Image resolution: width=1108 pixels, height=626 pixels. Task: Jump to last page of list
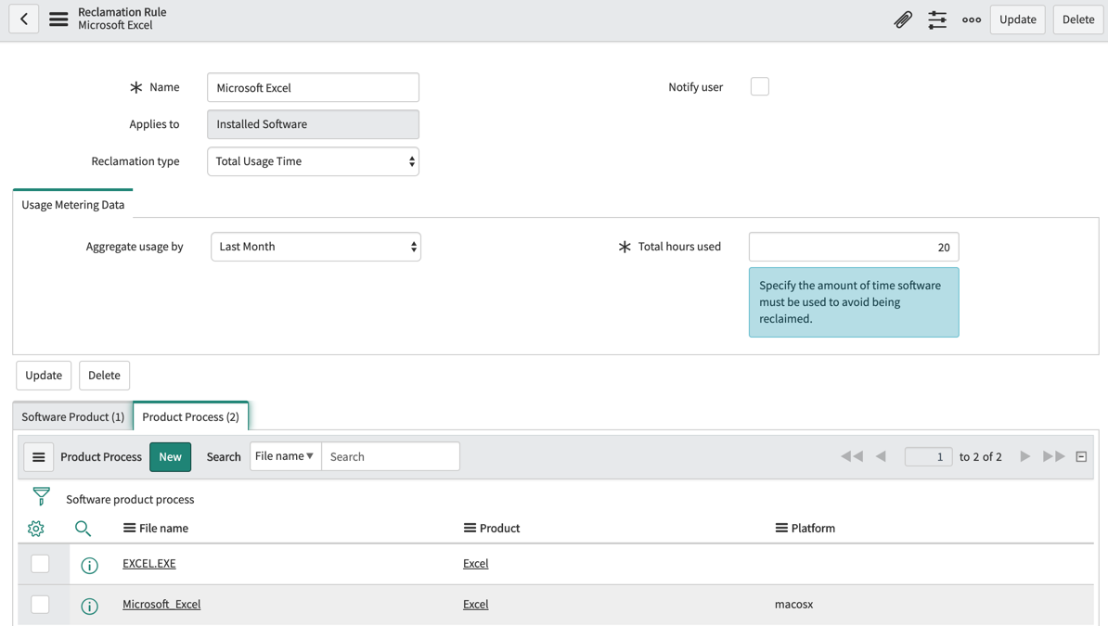tap(1053, 456)
